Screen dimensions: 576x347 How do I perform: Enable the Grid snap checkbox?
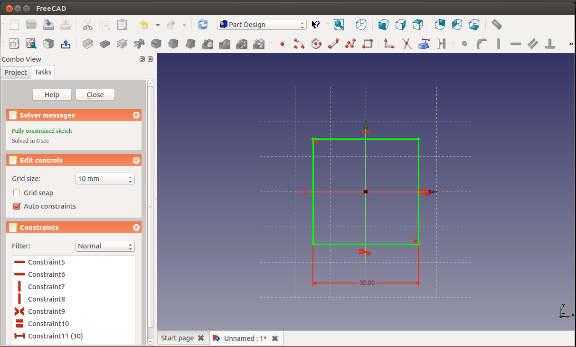point(17,193)
